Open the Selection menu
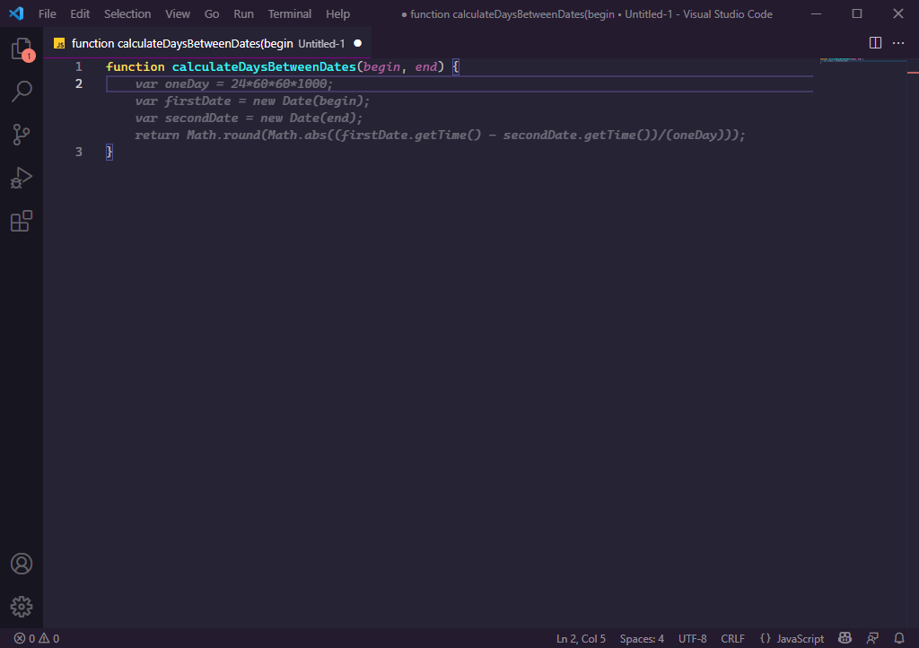Viewport: 919px width, 648px height. 127,14
